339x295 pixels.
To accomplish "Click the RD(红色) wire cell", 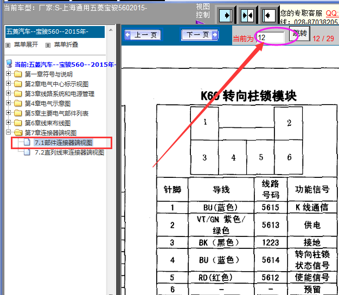I will 221,278.
